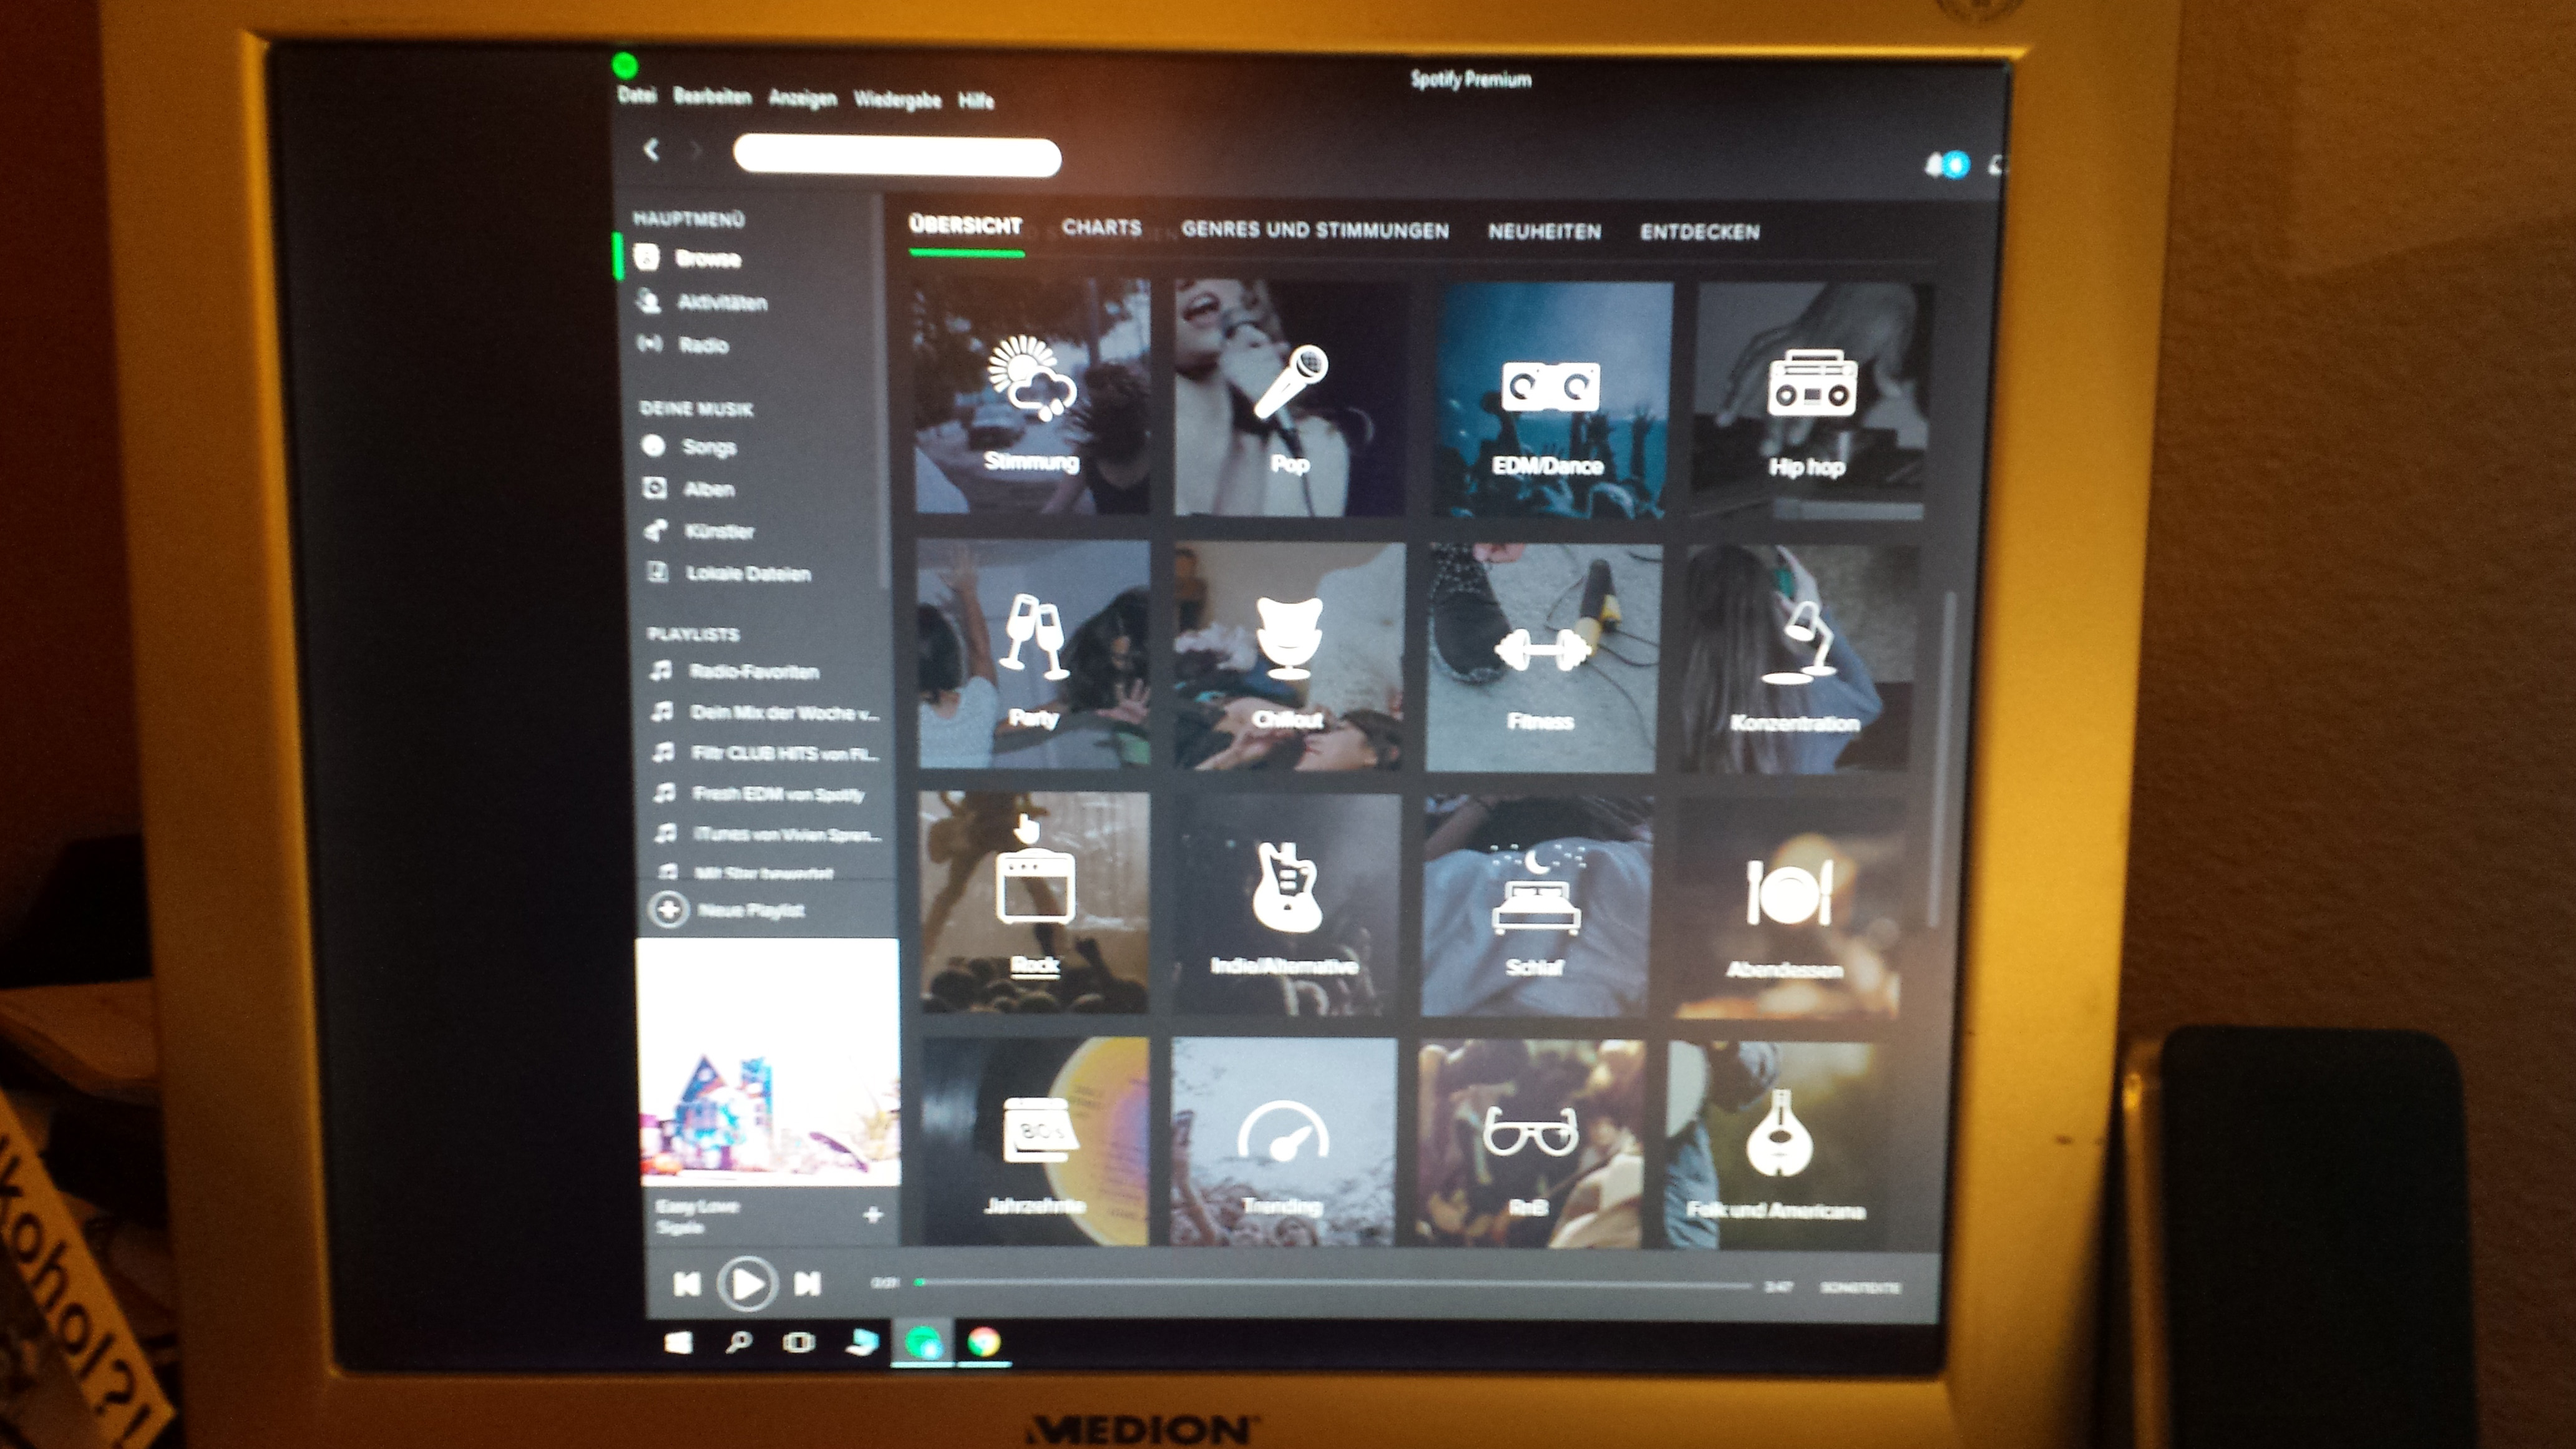Open the RnB glasses tile
The width and height of the screenshot is (2576, 1449).
pos(1530,1144)
